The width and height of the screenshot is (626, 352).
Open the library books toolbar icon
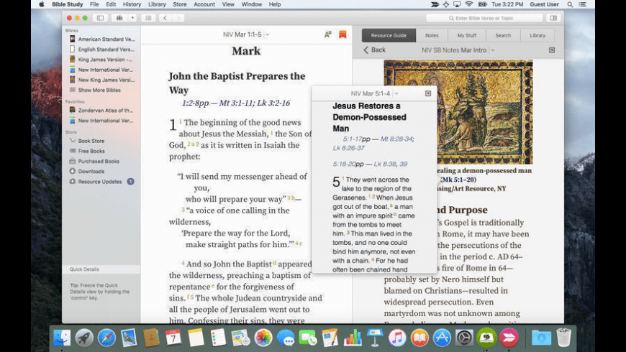[x=119, y=18]
